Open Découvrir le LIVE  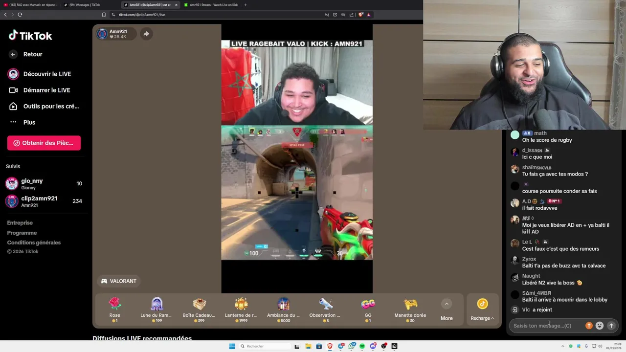click(x=47, y=74)
